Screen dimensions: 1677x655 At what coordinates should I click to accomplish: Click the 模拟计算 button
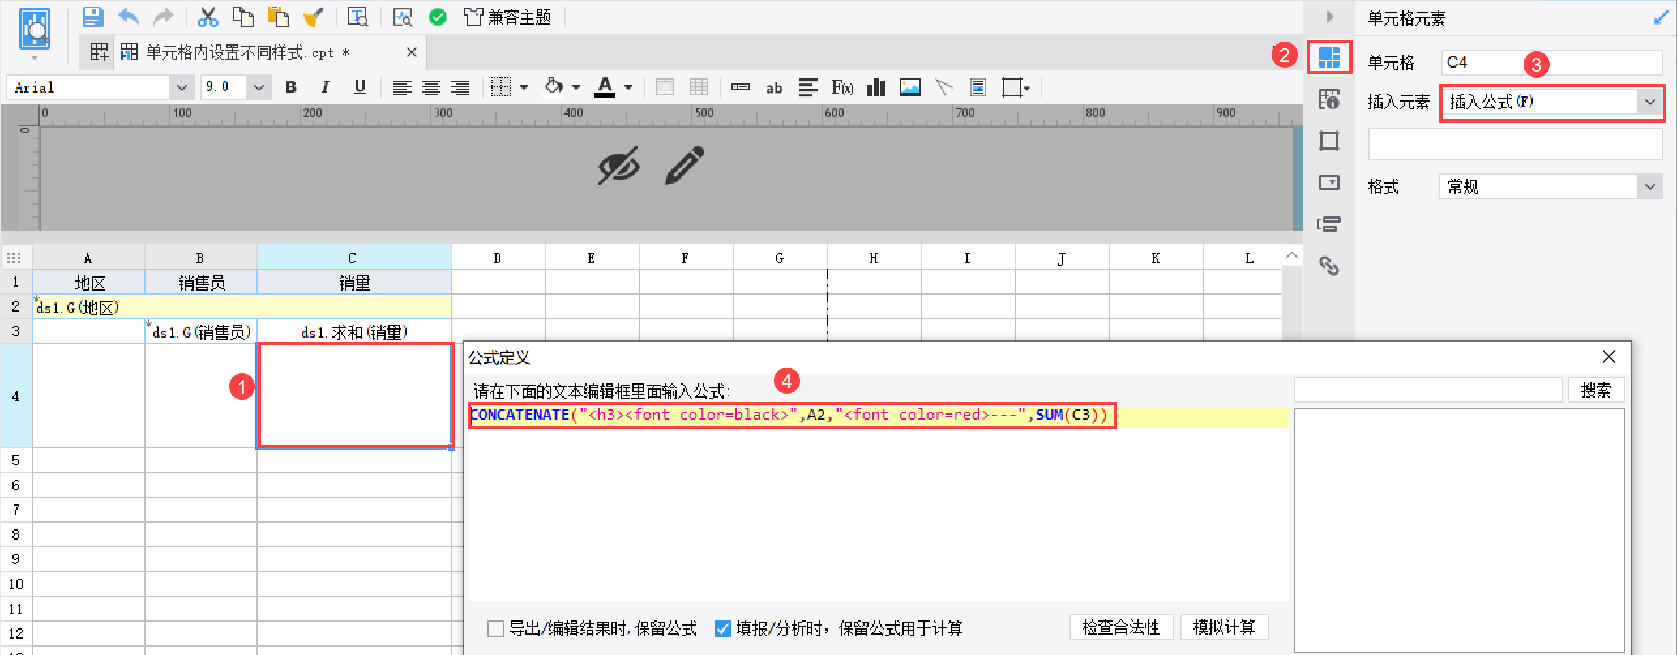(1224, 628)
